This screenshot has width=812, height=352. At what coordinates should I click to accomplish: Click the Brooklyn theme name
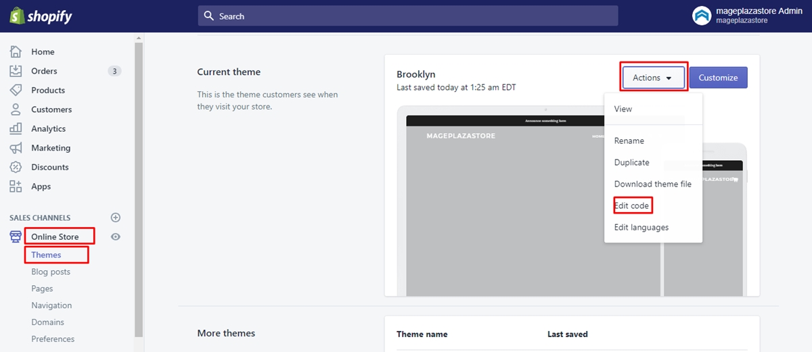tap(415, 74)
